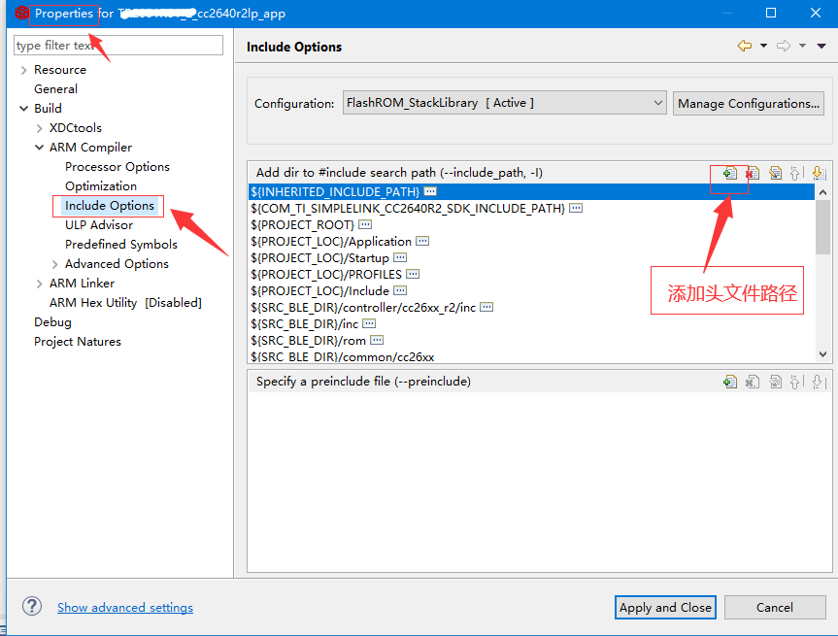The image size is (838, 636).
Task: Expand the Resource tree node
Action: (23, 70)
